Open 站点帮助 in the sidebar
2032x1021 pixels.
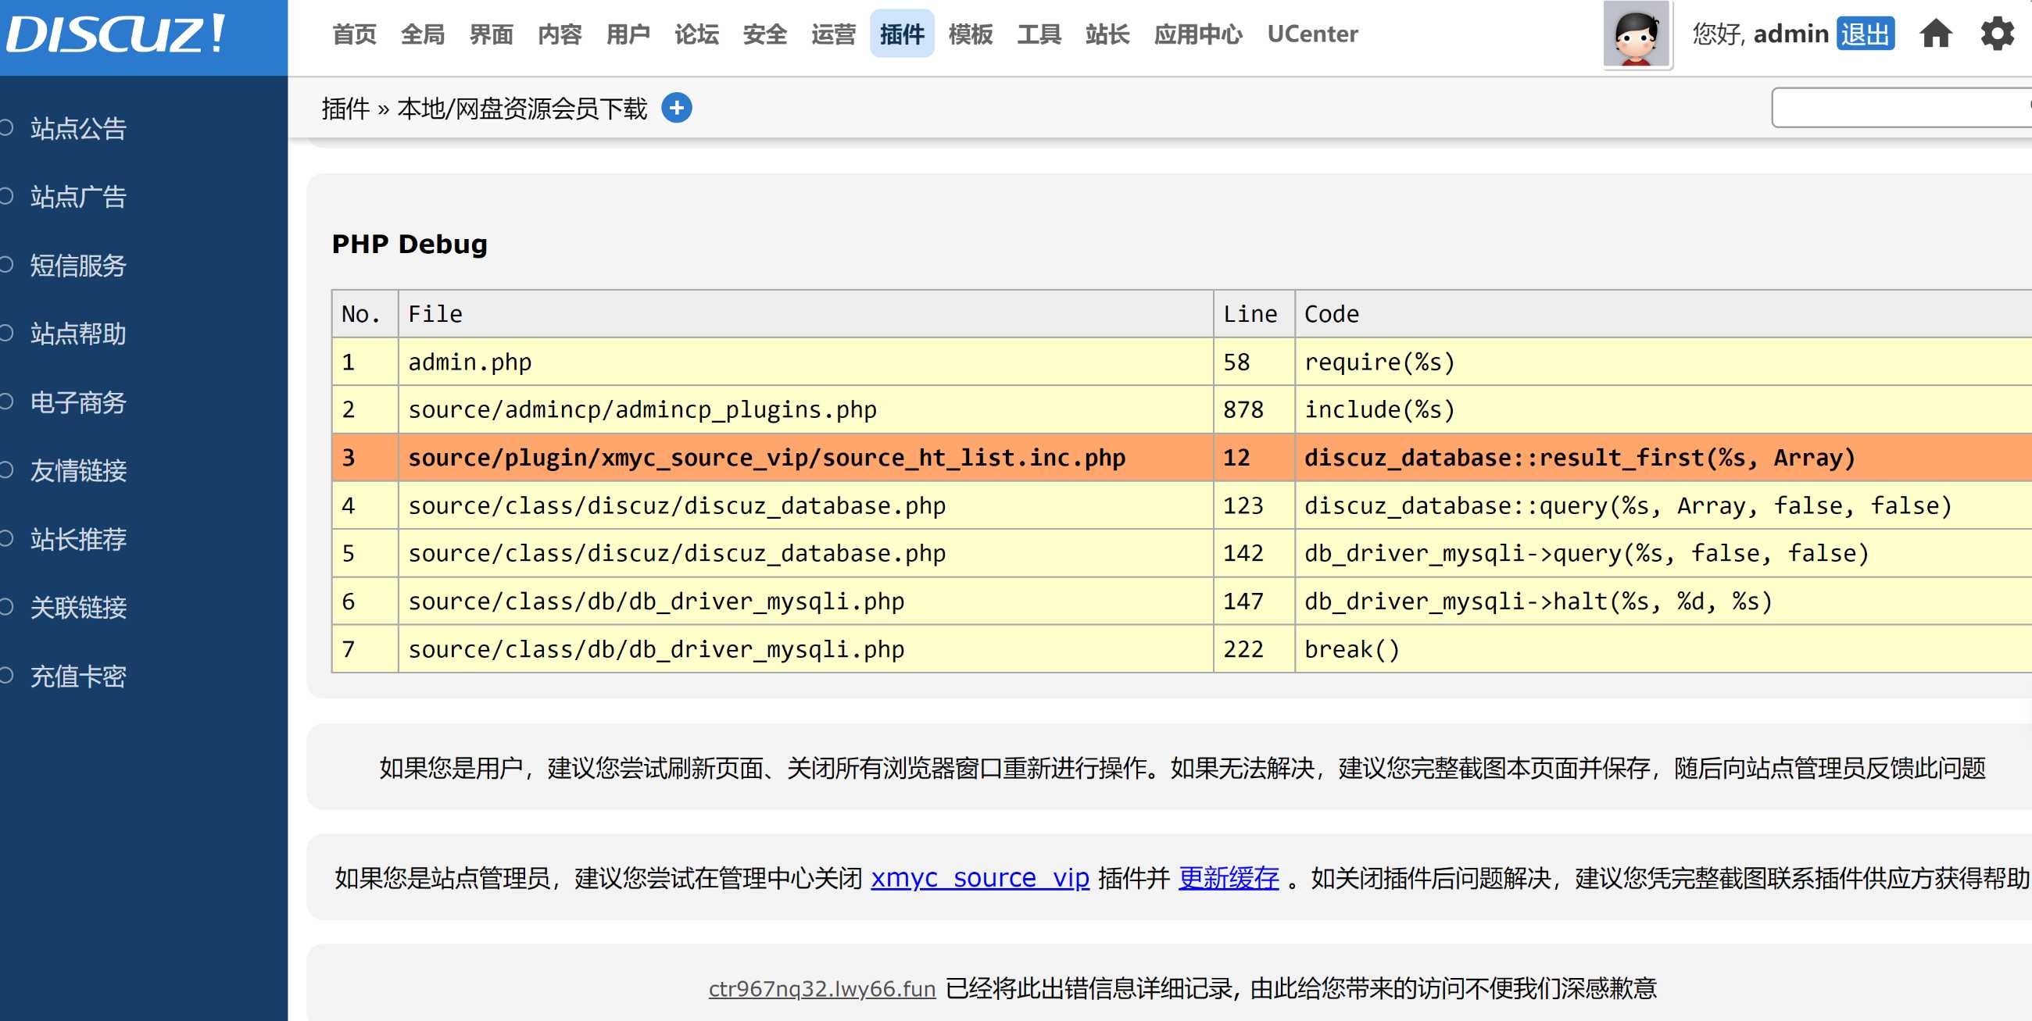coord(77,334)
